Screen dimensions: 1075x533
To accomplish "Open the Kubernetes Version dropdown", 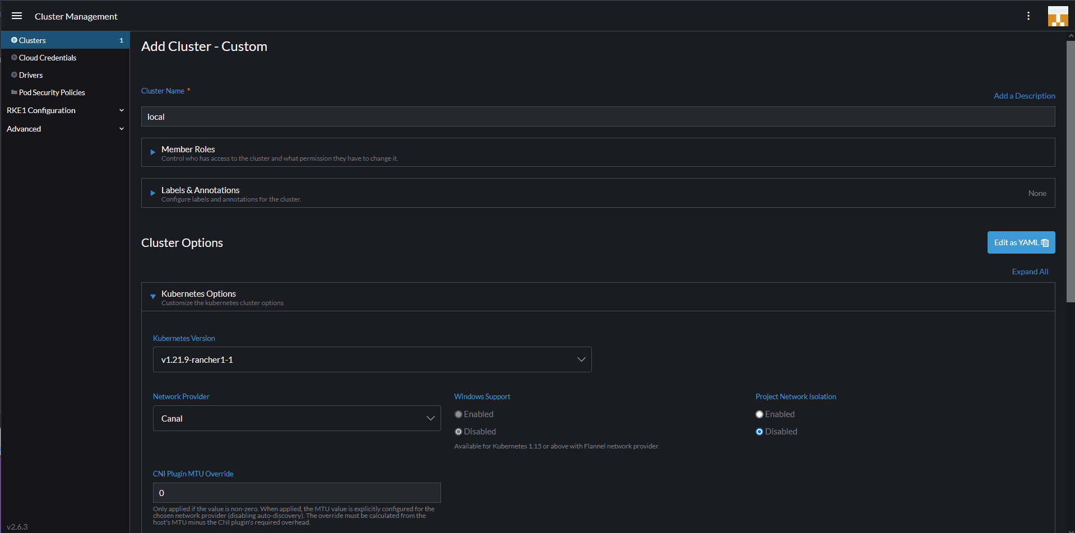I will click(x=372, y=359).
